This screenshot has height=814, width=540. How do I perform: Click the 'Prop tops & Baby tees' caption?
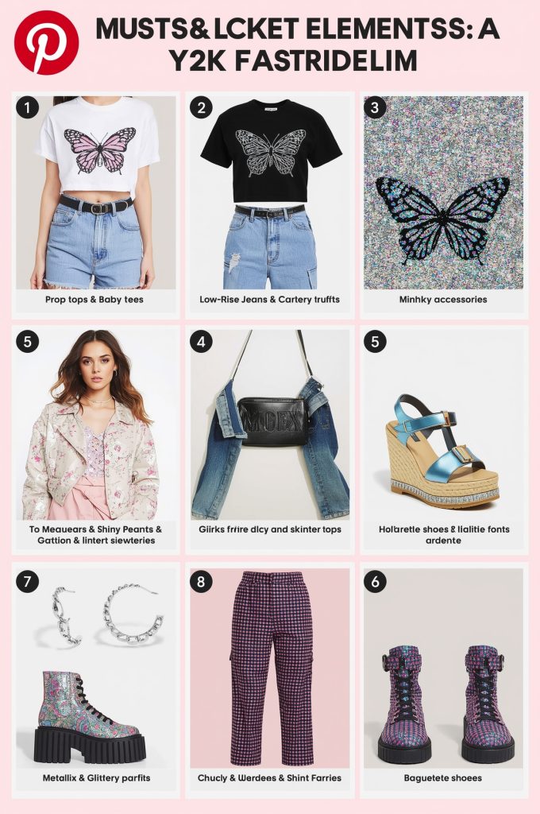[x=94, y=300]
